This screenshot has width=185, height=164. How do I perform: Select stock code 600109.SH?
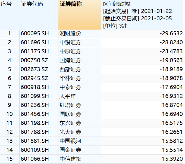click(35, 150)
